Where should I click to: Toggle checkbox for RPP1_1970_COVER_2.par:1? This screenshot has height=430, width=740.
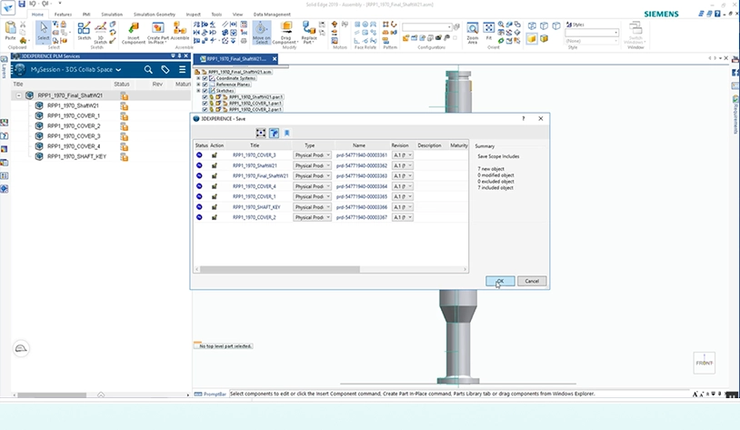205,109
